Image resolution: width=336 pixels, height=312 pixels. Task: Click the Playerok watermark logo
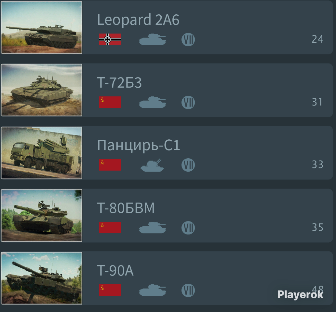tap(300, 294)
